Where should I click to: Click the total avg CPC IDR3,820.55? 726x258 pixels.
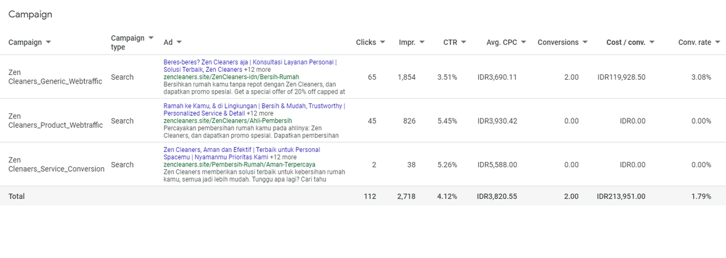point(496,196)
